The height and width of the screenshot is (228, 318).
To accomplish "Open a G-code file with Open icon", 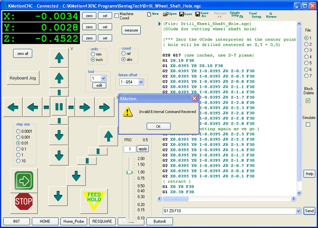I will [170, 14].
